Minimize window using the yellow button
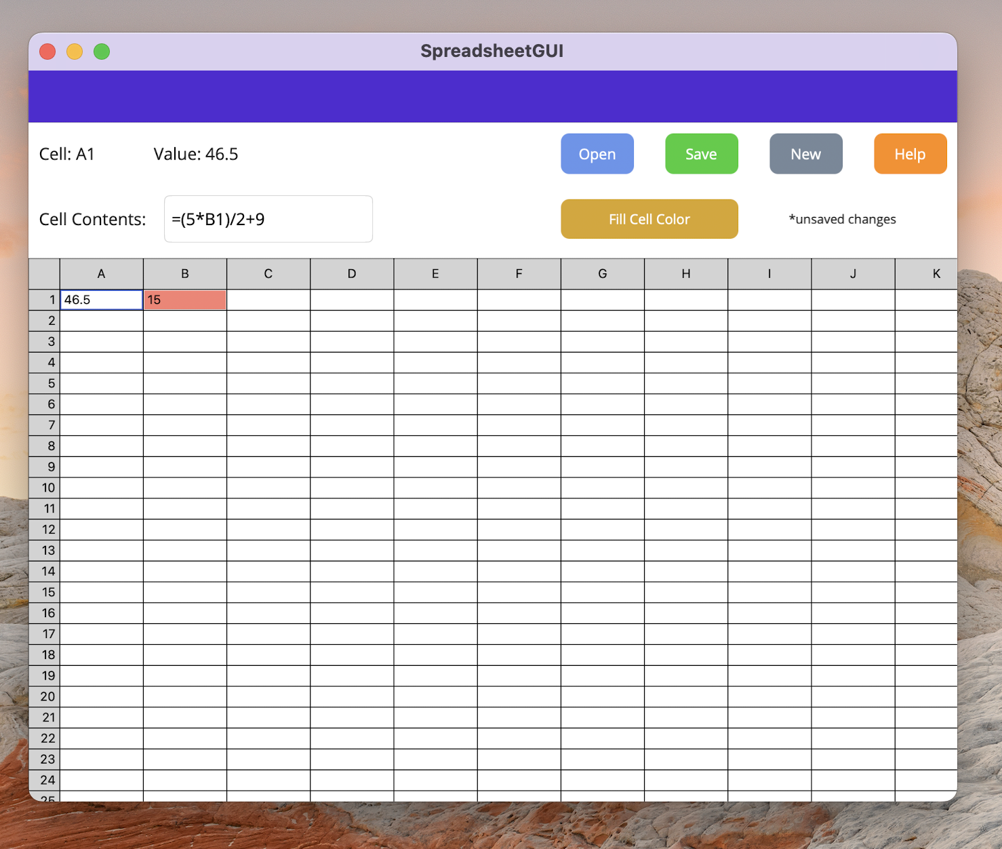1002x849 pixels. (75, 52)
